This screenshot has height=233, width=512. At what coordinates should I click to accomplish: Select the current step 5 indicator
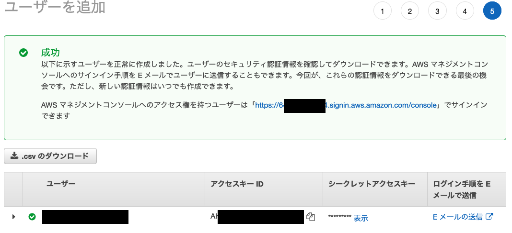coord(492,12)
